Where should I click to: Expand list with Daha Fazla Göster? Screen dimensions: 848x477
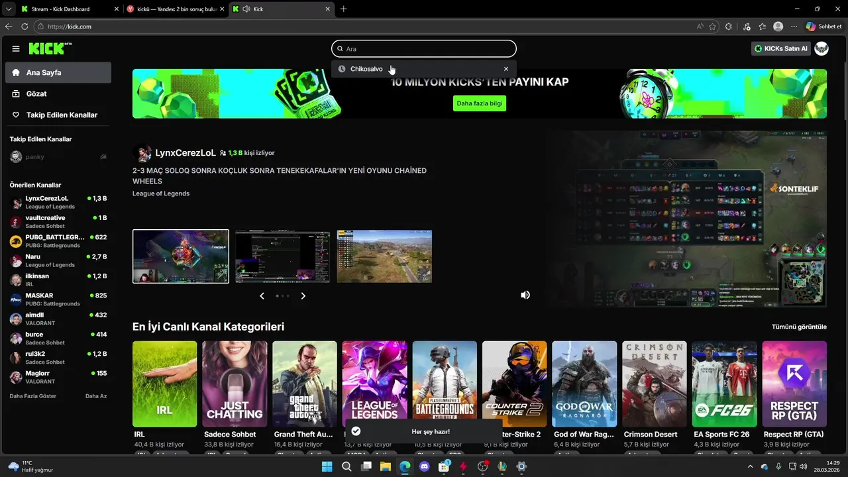tap(32, 396)
